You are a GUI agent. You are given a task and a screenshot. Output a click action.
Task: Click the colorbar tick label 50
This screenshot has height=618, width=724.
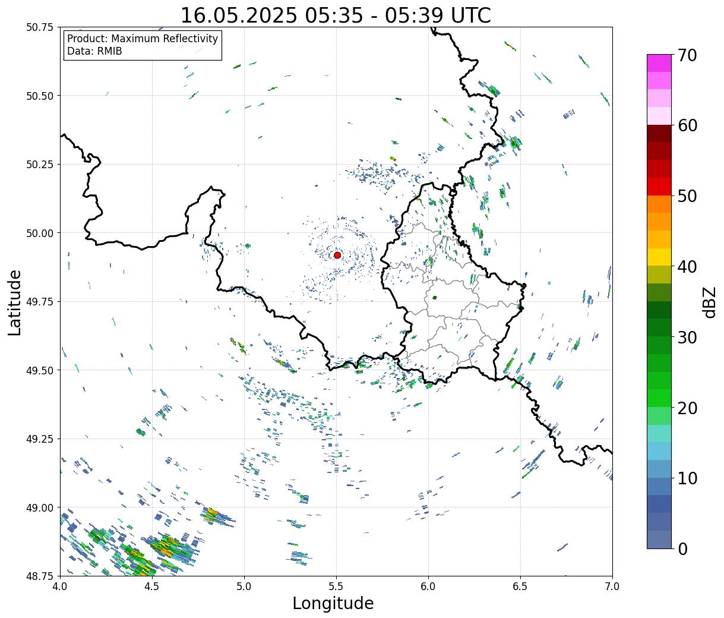click(x=687, y=196)
